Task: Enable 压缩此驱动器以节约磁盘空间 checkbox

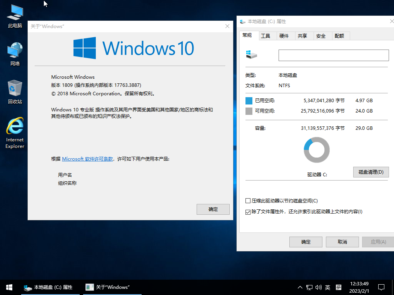Action: click(x=248, y=201)
